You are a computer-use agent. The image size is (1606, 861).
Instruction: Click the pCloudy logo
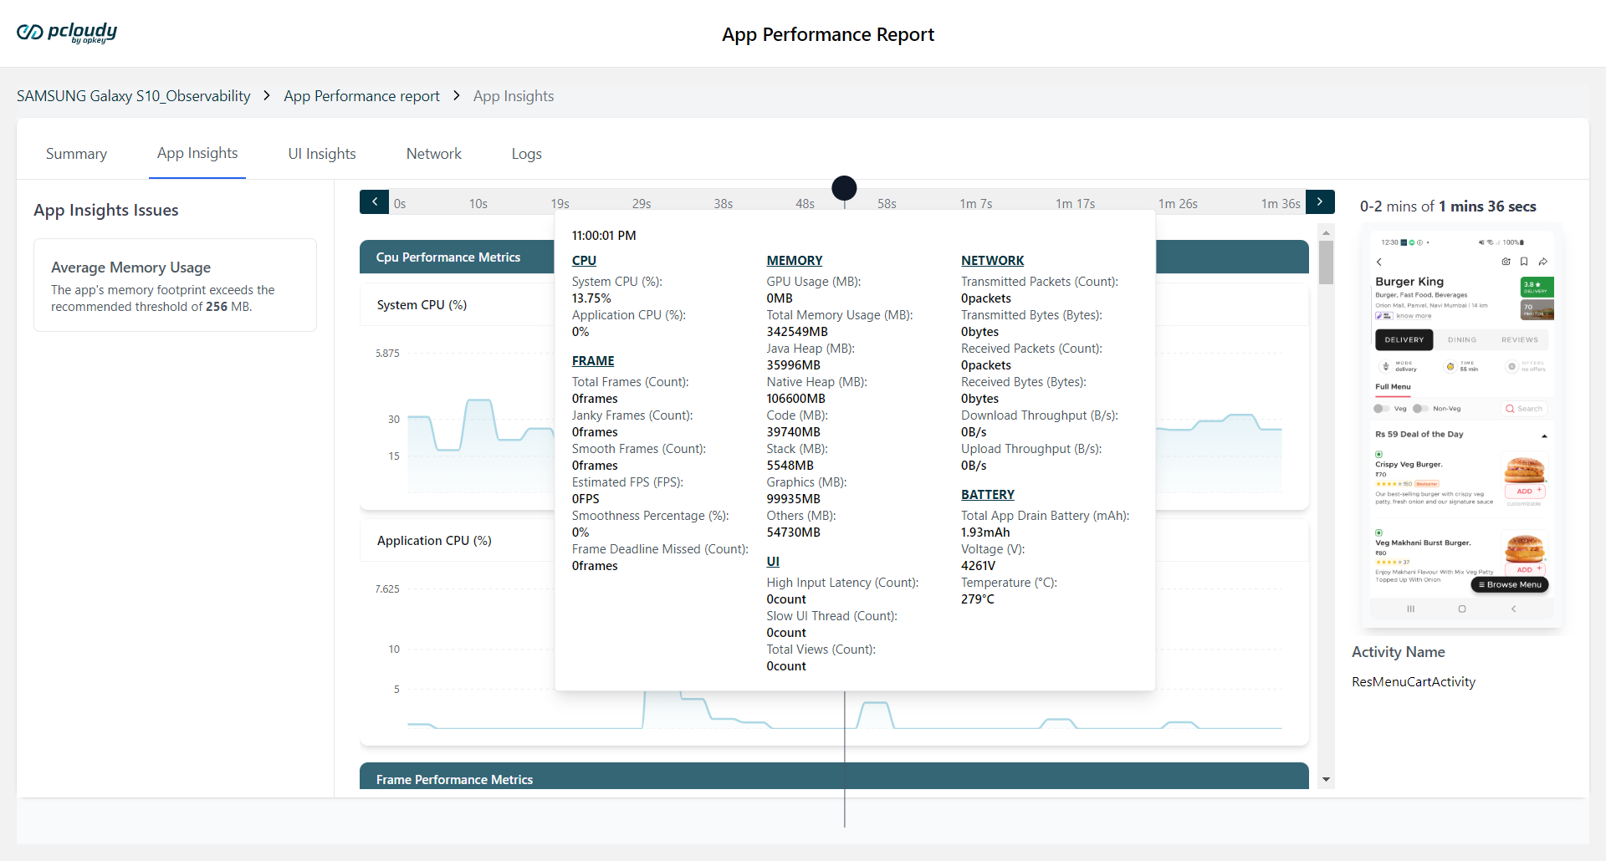pos(67,33)
